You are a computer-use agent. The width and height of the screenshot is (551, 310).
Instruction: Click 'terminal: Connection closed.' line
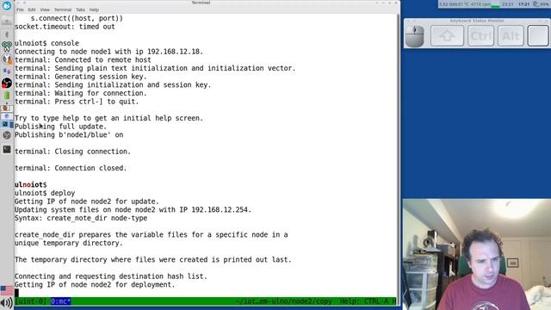click(71, 168)
